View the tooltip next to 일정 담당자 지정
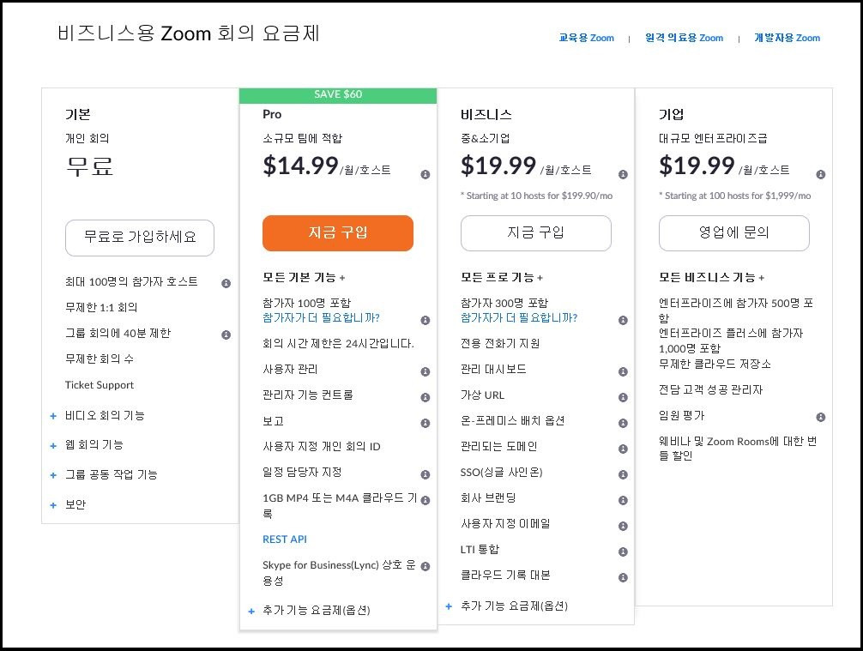Image resolution: width=863 pixels, height=651 pixels. tap(425, 473)
